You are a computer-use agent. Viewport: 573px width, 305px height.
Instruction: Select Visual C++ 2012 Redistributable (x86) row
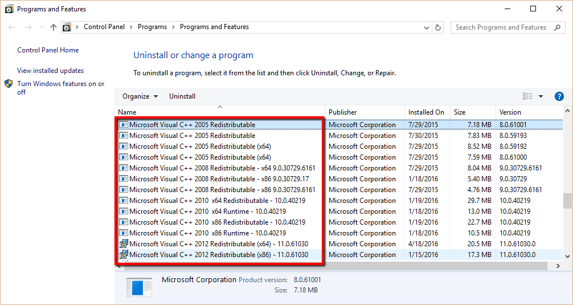(x=339, y=255)
